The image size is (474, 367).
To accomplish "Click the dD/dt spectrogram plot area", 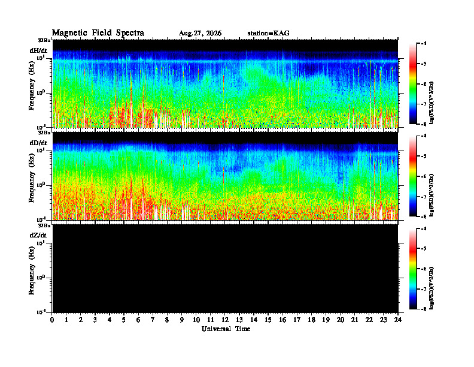I will (225, 176).
